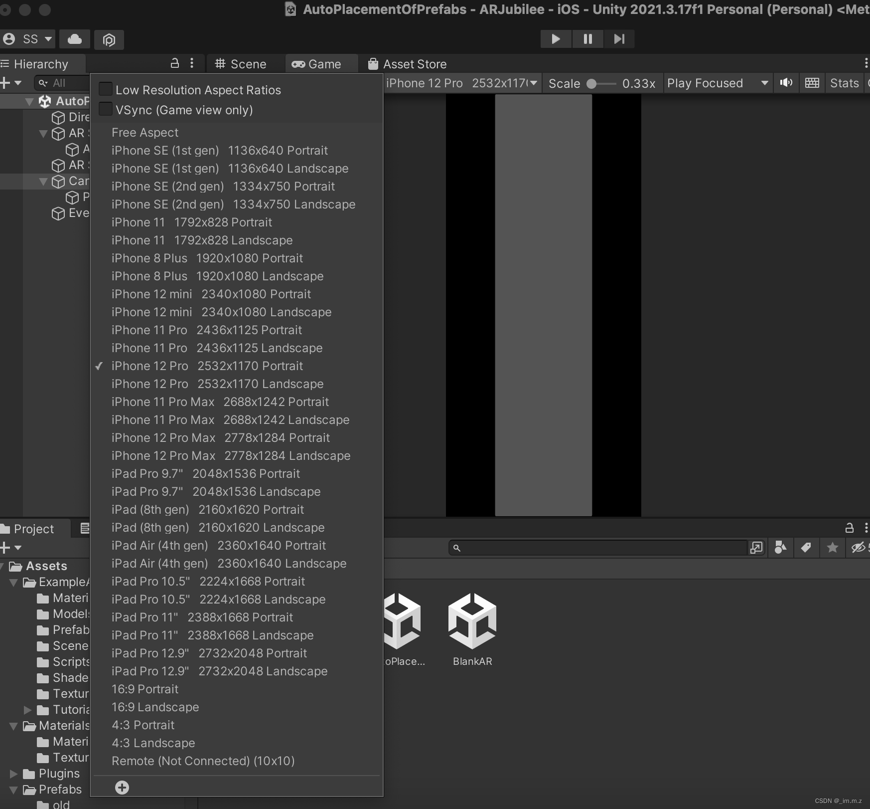870x809 pixels.
Task: Collapse the AR Session Origin tree item
Action: click(43, 134)
